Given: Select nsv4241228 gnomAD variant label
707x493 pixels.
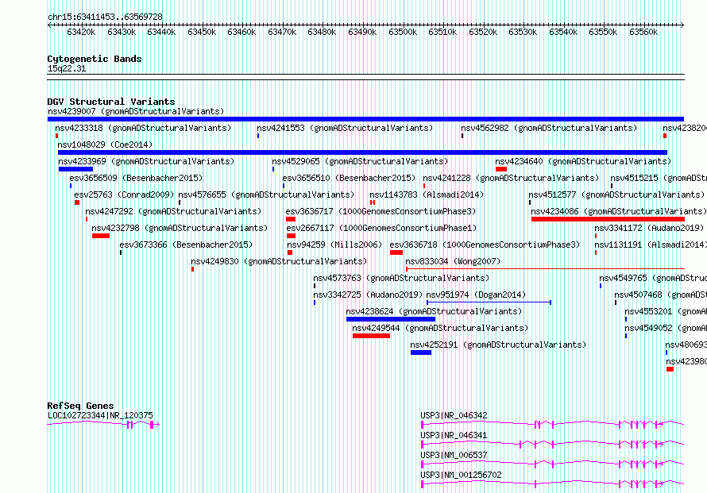Looking at the screenshot, I should [x=511, y=178].
